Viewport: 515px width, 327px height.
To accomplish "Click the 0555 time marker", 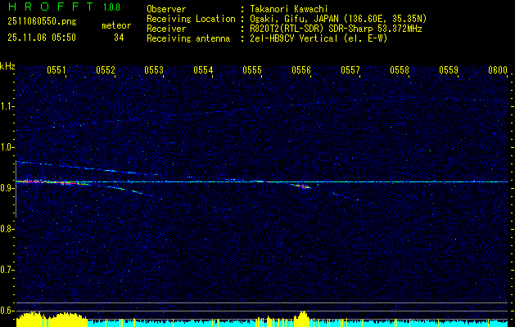I will [252, 70].
